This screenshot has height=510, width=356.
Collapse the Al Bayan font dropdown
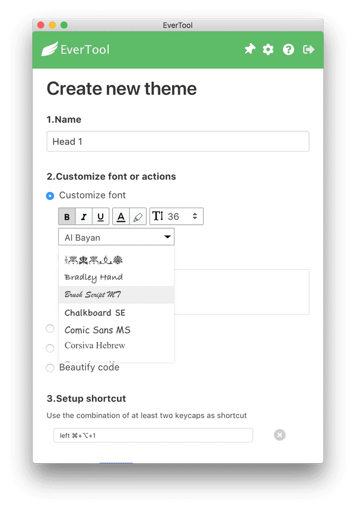click(168, 237)
